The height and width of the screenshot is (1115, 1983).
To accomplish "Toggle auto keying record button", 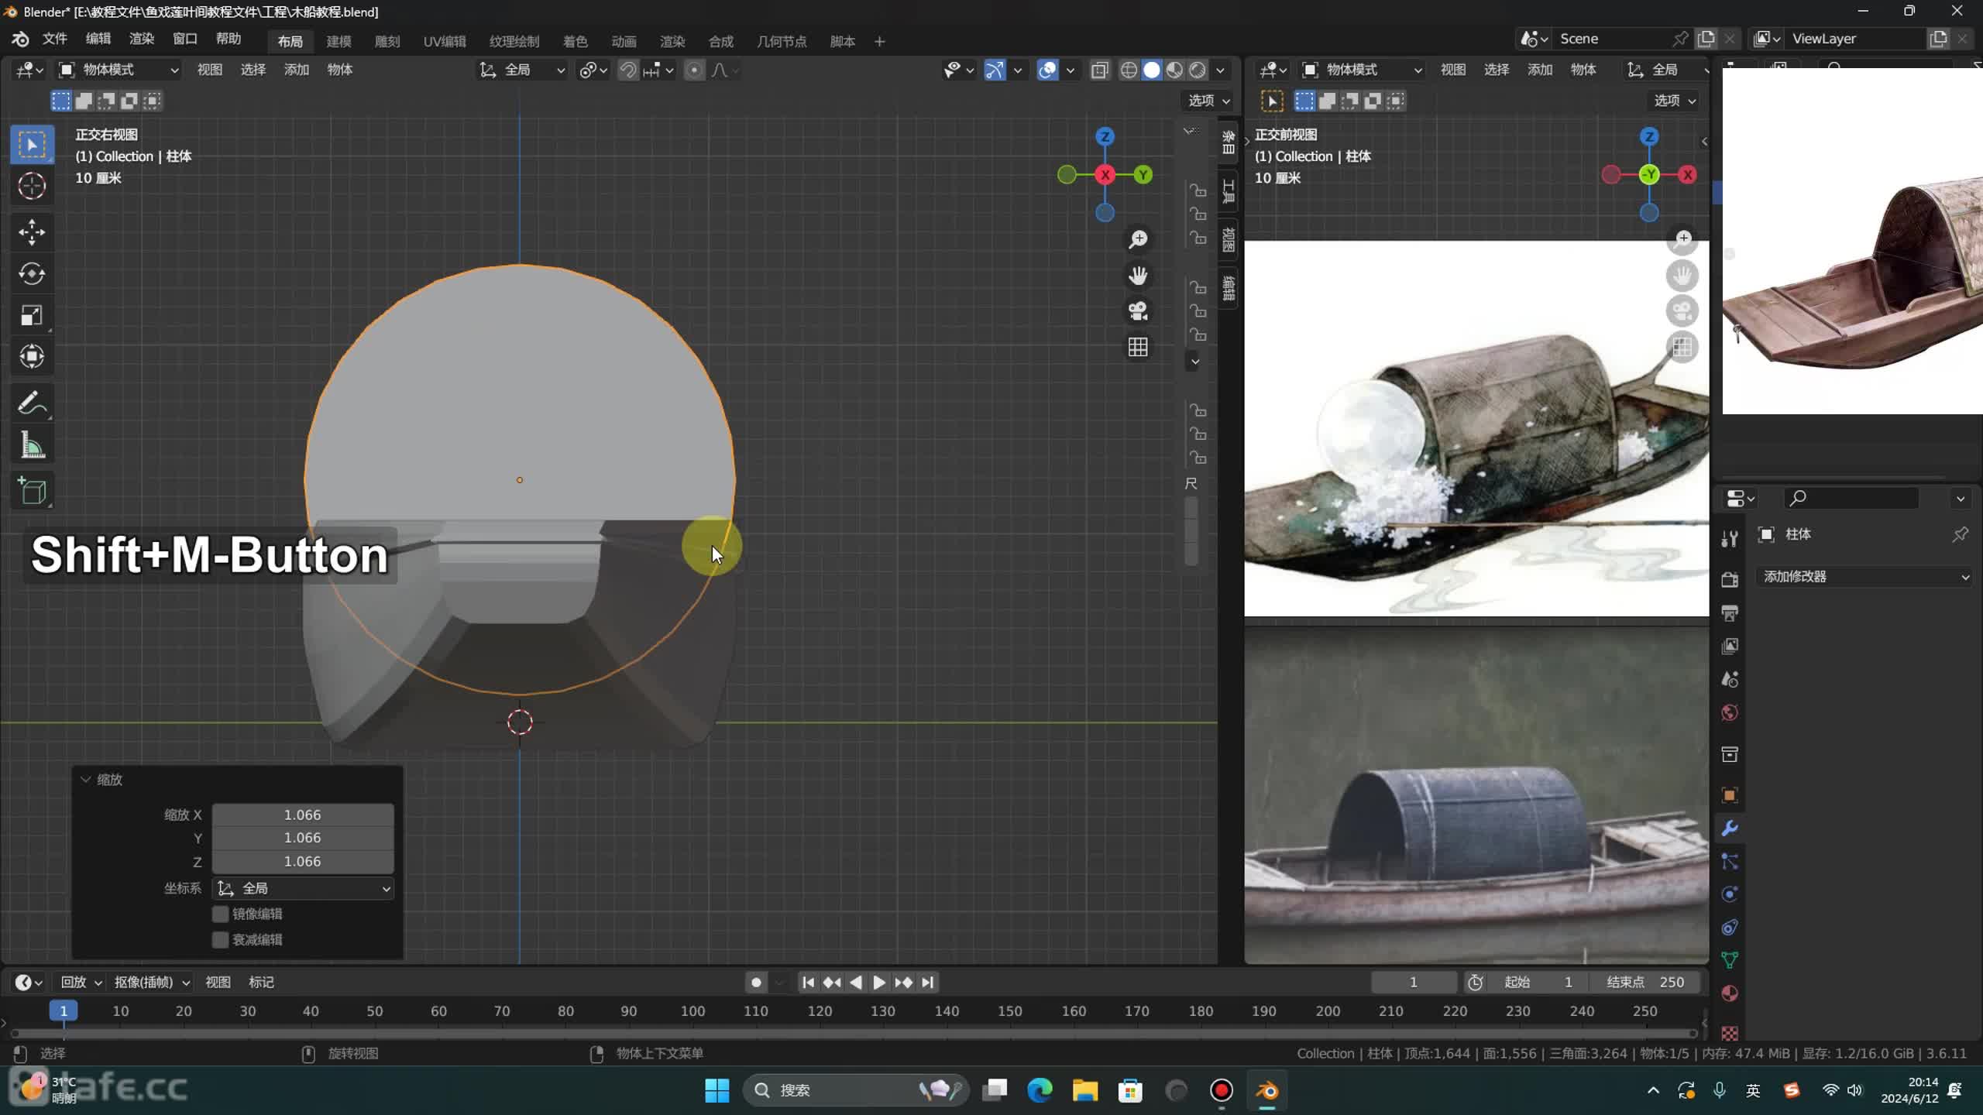I will coord(756,983).
